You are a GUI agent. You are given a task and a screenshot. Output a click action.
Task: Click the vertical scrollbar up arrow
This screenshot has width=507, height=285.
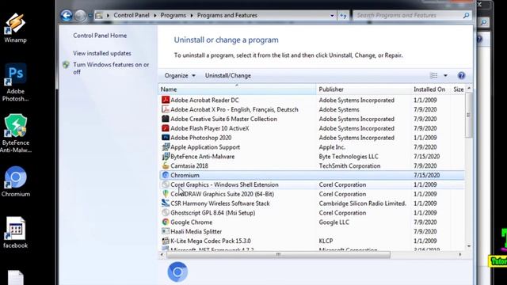(x=468, y=88)
